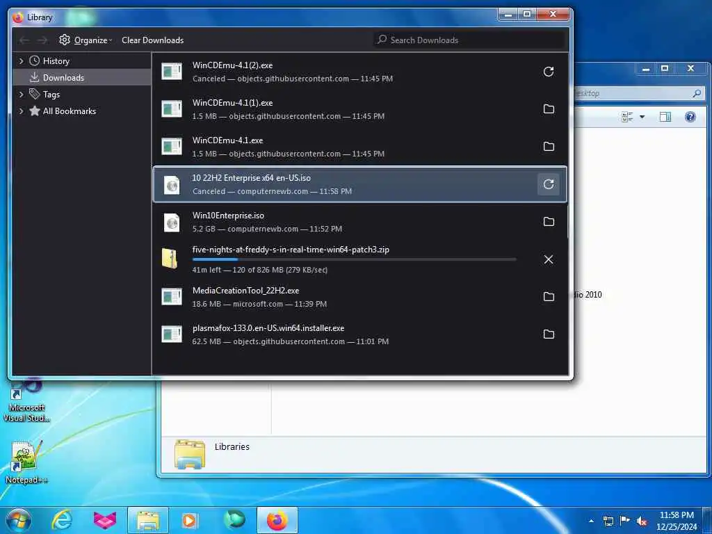This screenshot has height=534, width=712.
Task: Open folder for plasmafox installer download
Action: (x=549, y=334)
